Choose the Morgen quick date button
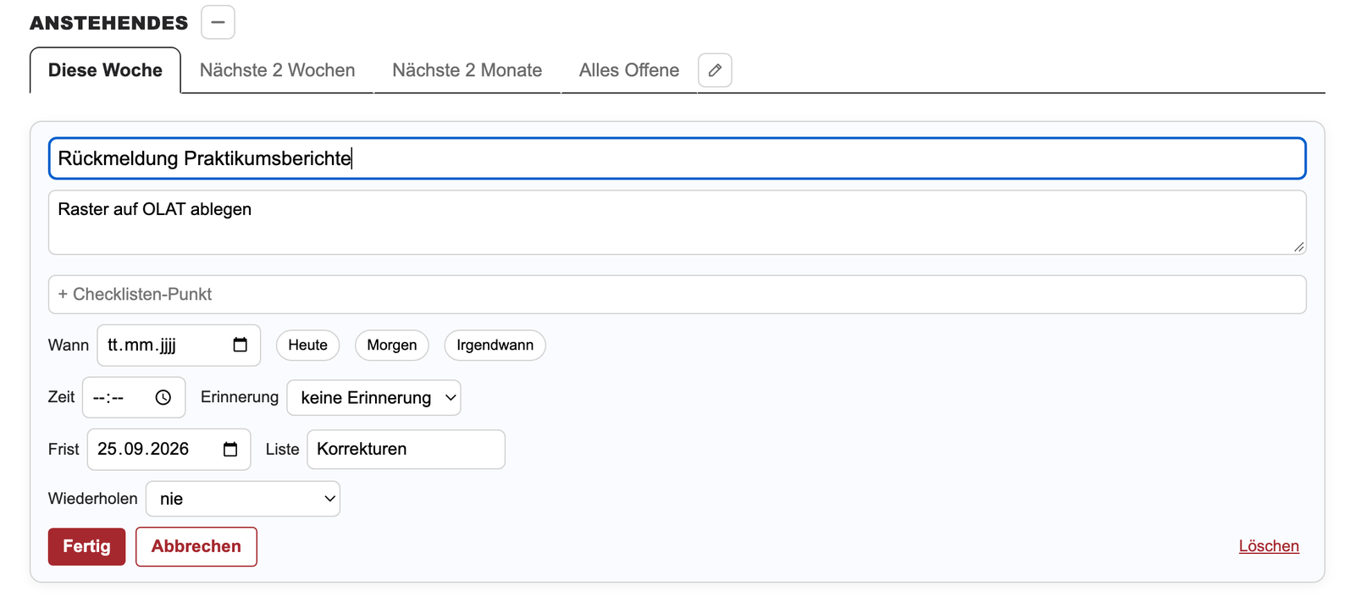1355x597 pixels. (x=392, y=345)
